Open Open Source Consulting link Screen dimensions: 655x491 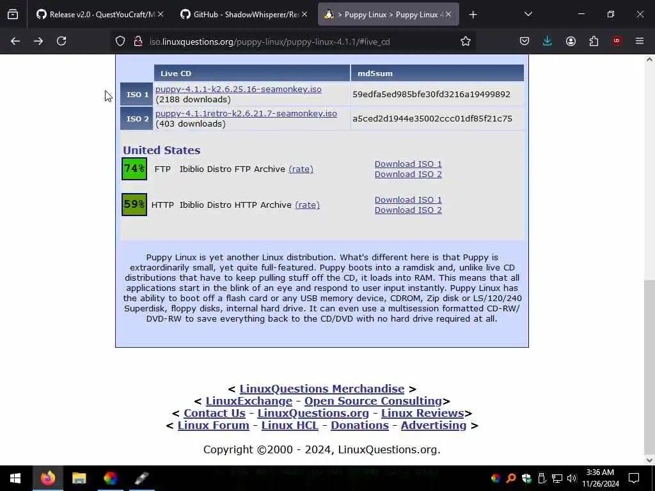click(x=373, y=401)
